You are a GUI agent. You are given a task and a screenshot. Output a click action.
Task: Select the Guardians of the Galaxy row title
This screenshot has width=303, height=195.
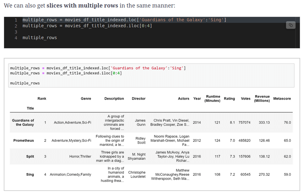[x=23, y=123]
